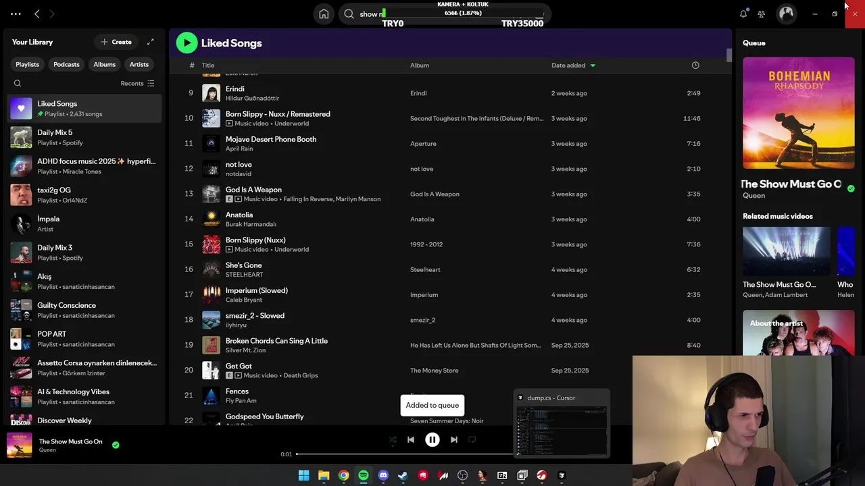Select the song Mojave Desert Phone Booth

point(270,139)
